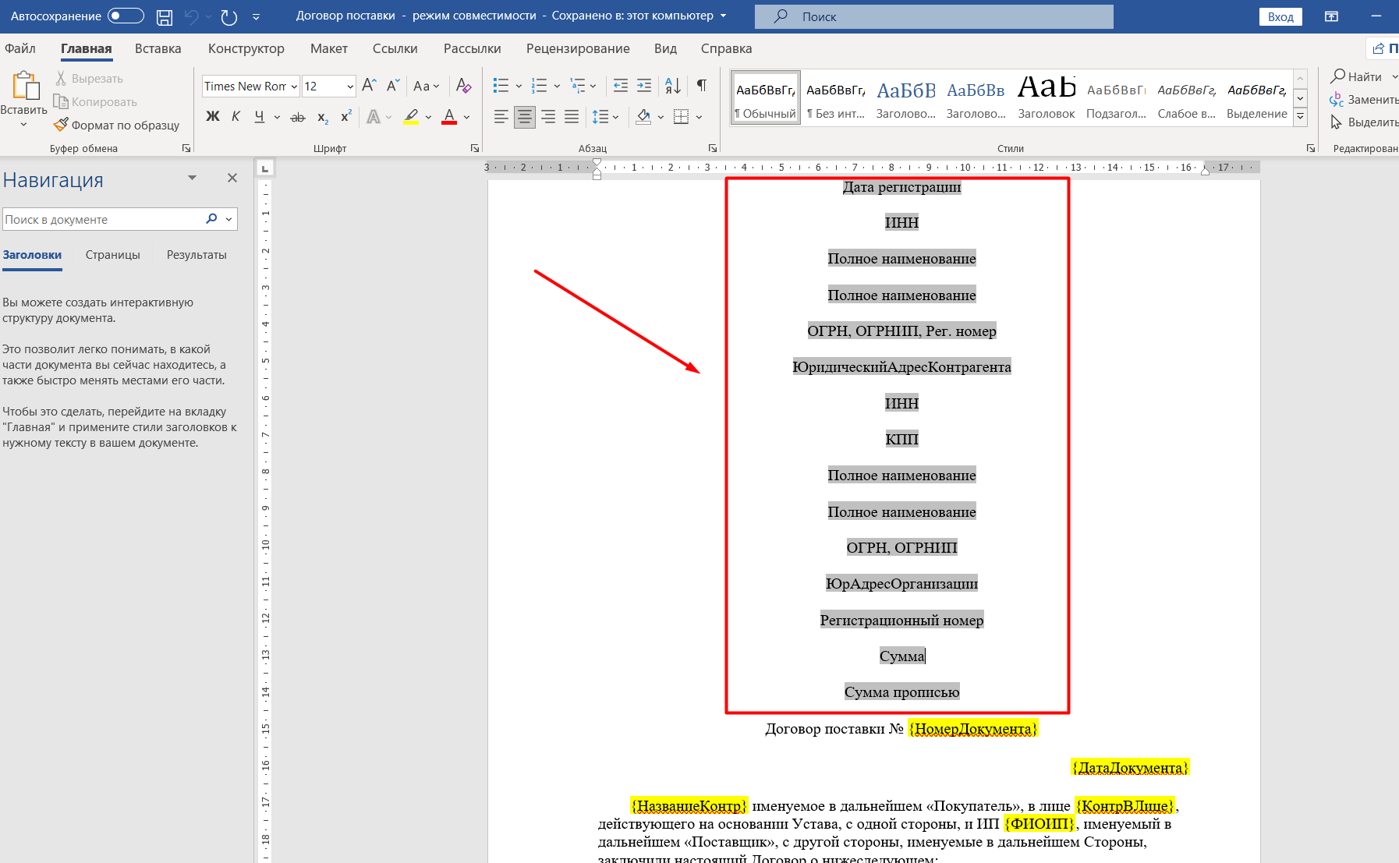The width and height of the screenshot is (1399, 863).
Task: Apply the Обычный style
Action: [766, 97]
